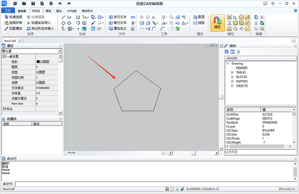Image resolution: width=299 pixels, height=194 pixels.
Task: Click the save icon in title bar
Action: (x=33, y=4)
